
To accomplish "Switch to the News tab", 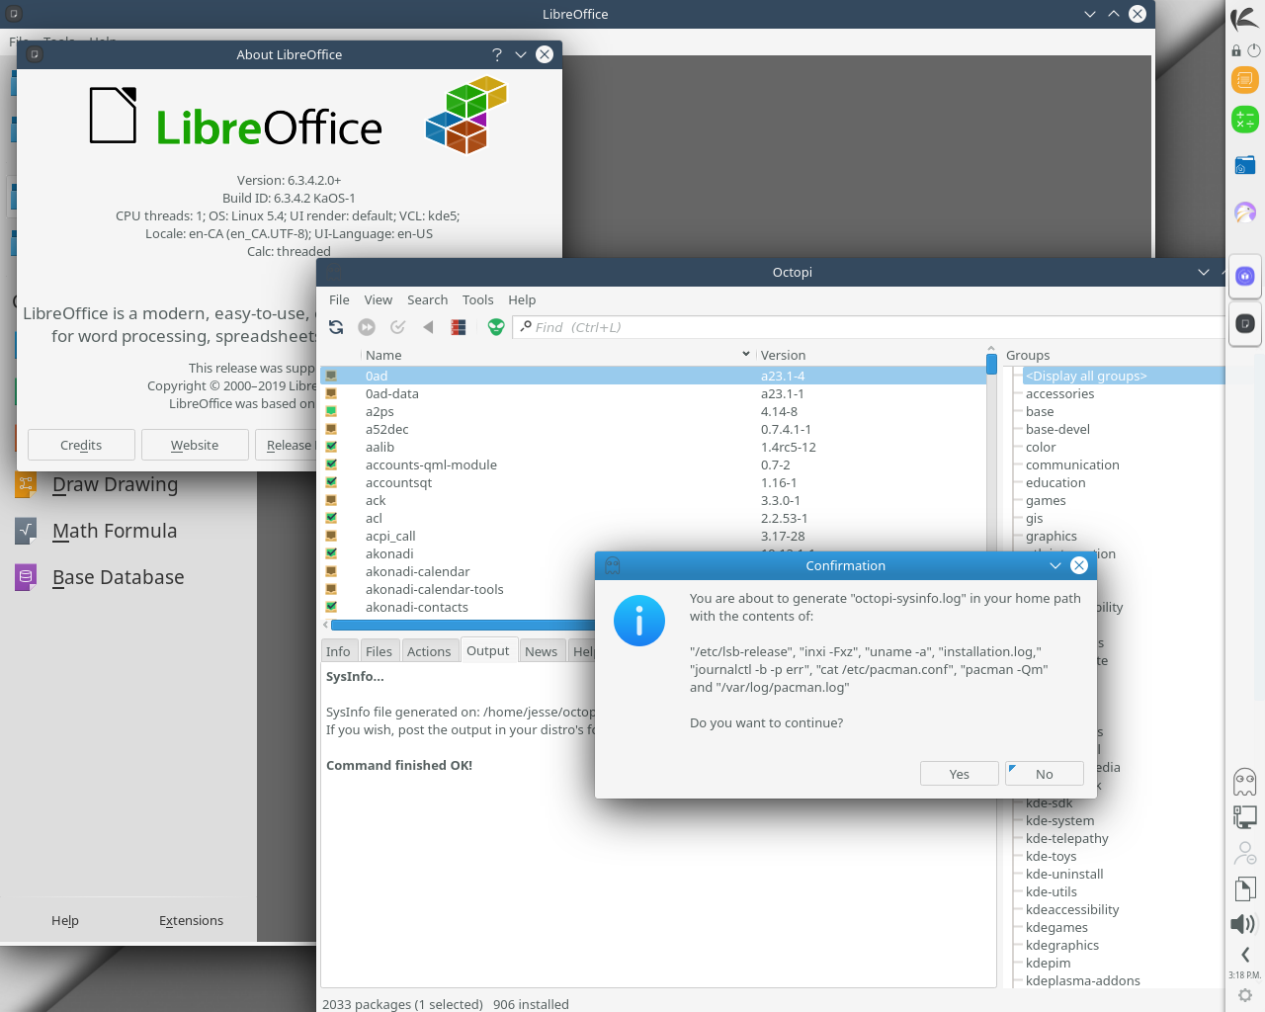I will pos(541,651).
